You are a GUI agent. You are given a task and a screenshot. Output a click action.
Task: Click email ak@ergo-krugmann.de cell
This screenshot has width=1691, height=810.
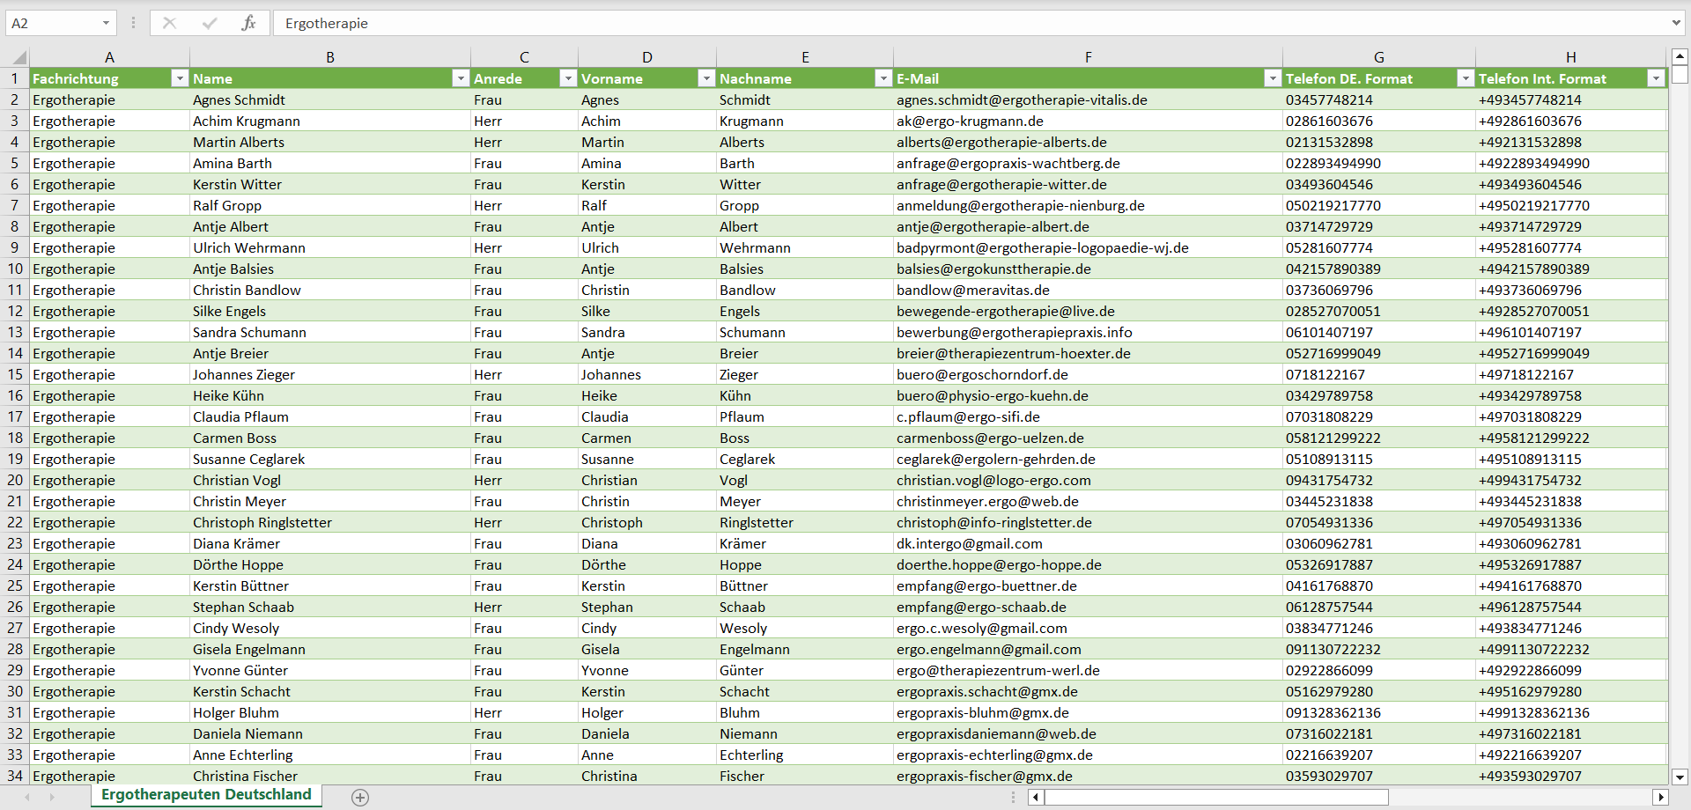[1089, 121]
